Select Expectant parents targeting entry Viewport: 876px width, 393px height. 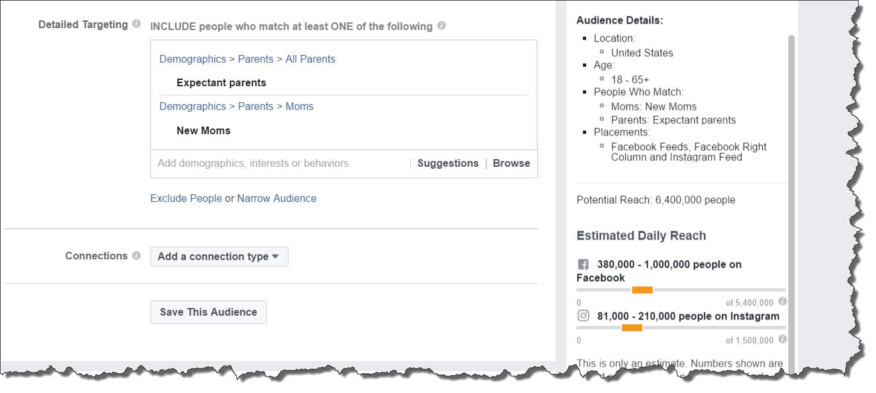coord(221,82)
